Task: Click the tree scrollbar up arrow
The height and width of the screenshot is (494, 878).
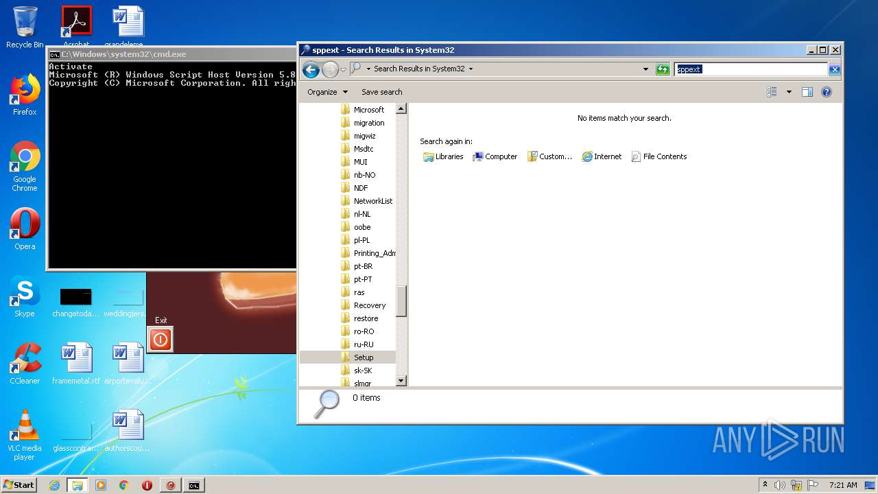Action: click(401, 108)
